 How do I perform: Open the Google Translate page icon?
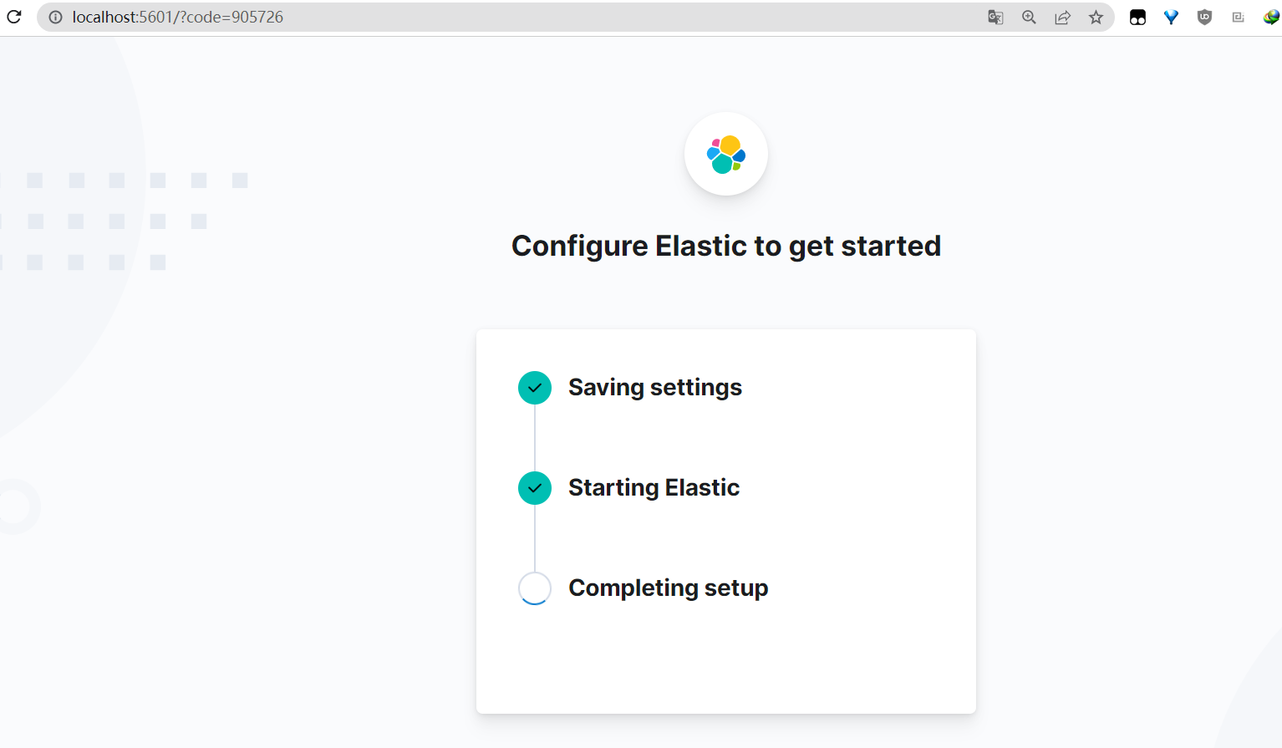tap(995, 18)
